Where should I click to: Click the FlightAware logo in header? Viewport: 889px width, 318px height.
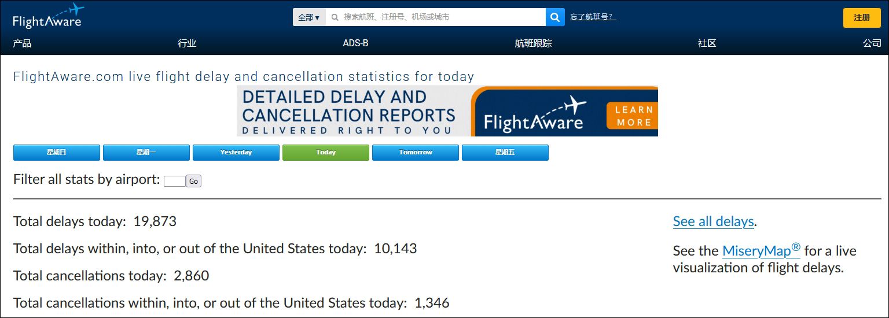(x=47, y=17)
